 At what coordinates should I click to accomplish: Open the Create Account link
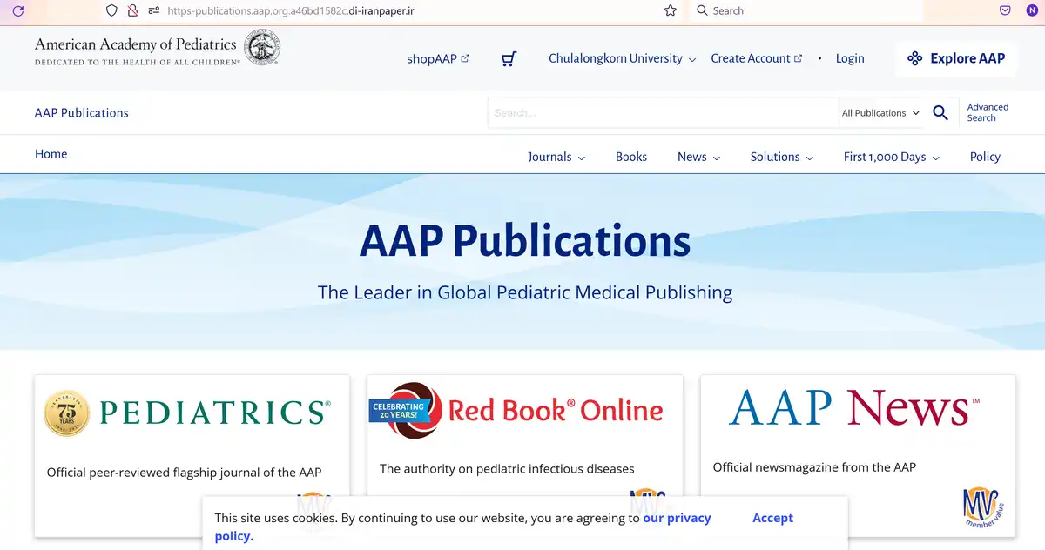pyautogui.click(x=757, y=58)
